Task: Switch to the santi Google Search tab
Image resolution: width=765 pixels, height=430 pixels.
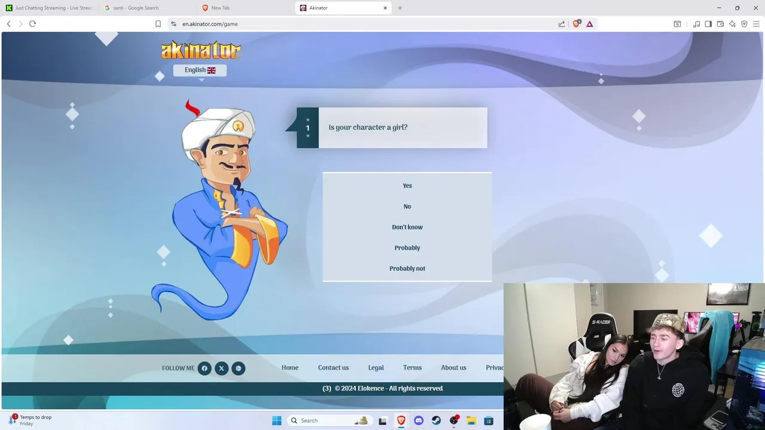Action: point(147,8)
